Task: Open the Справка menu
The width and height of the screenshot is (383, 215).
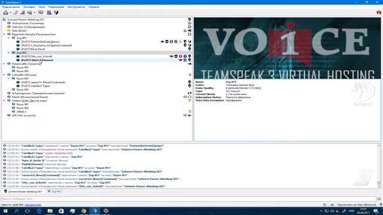Action: click(x=94, y=7)
